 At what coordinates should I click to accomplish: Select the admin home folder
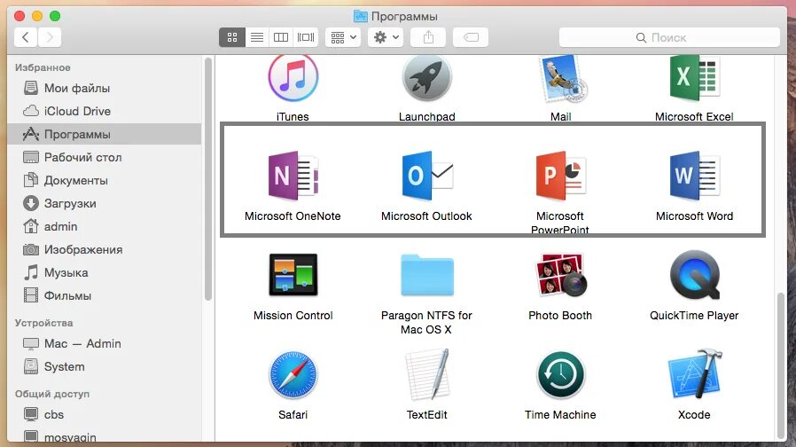click(105, 226)
